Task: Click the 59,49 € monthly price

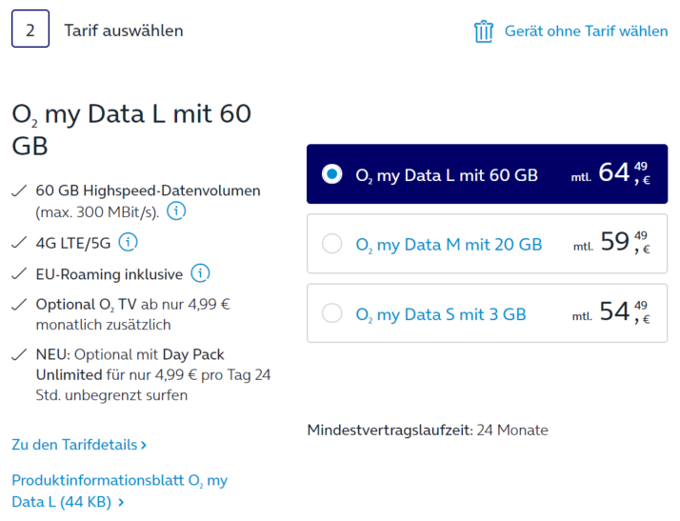Action: click(x=612, y=242)
